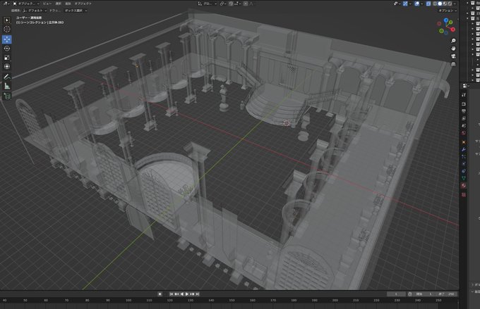Click the red X axis on gizmo

pyautogui.click(x=452, y=30)
